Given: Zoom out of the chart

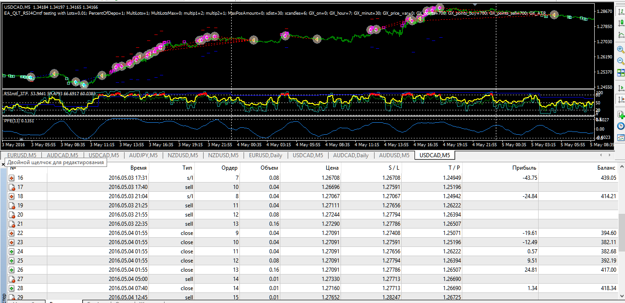Looking at the screenshot, I should (620, 61).
